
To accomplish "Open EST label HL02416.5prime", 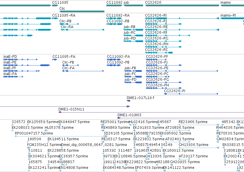I will (x=144, y=122).
